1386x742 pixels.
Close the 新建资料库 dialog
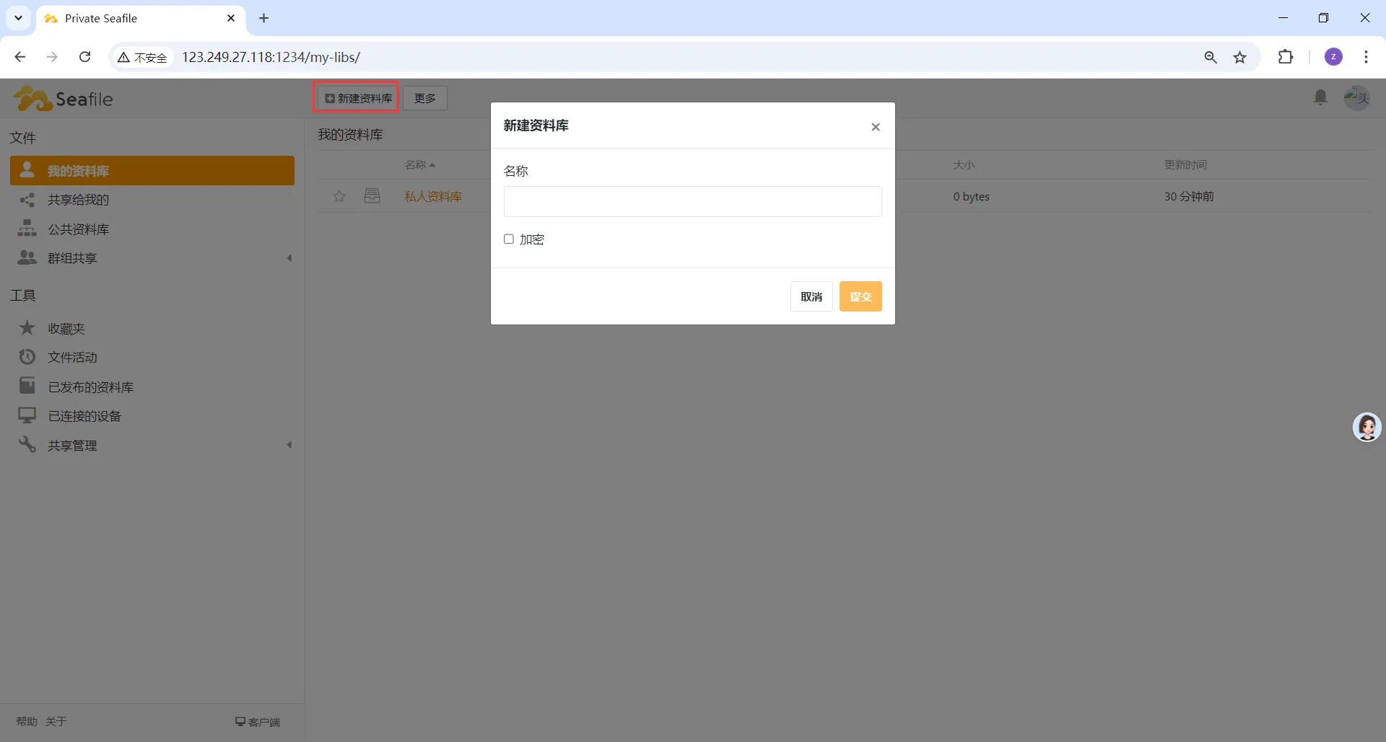click(876, 127)
